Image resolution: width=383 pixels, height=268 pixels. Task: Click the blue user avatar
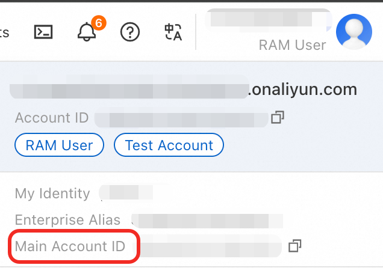point(354,32)
